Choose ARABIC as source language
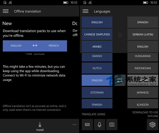The image size is (159, 133). tap(97, 47)
